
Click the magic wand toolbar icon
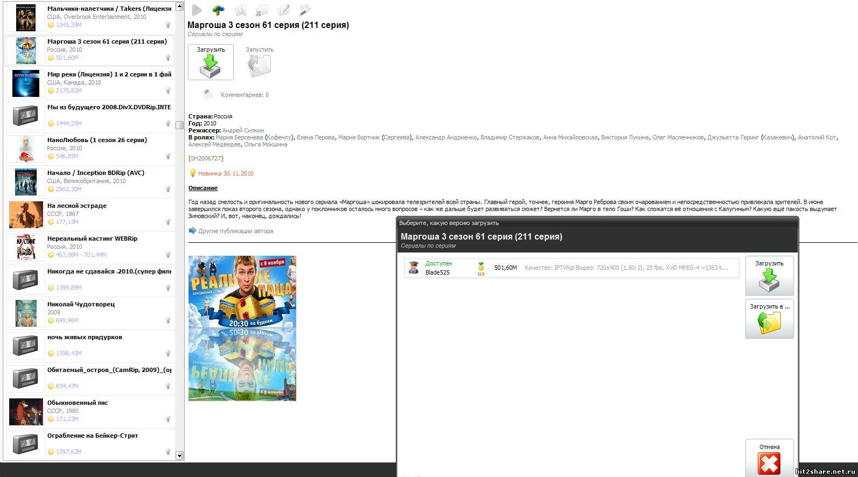304,10
